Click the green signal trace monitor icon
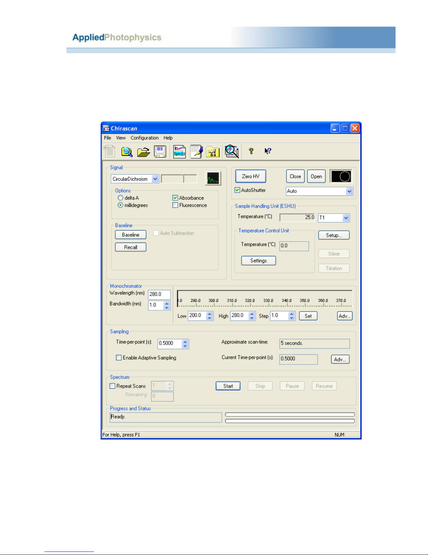The image size is (428, 555). pos(213,179)
